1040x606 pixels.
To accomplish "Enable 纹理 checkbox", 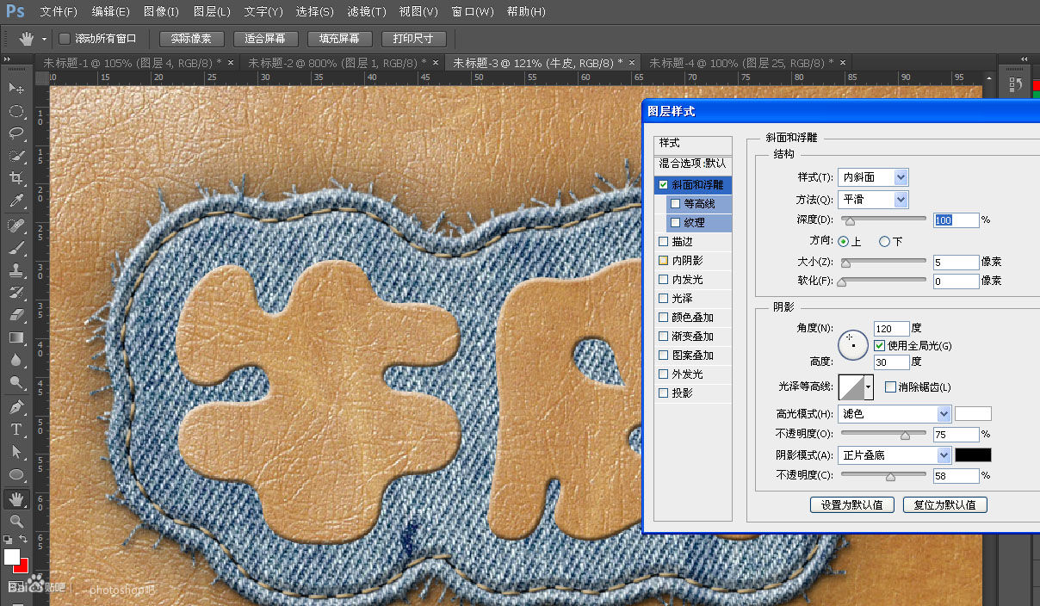I will tap(675, 223).
